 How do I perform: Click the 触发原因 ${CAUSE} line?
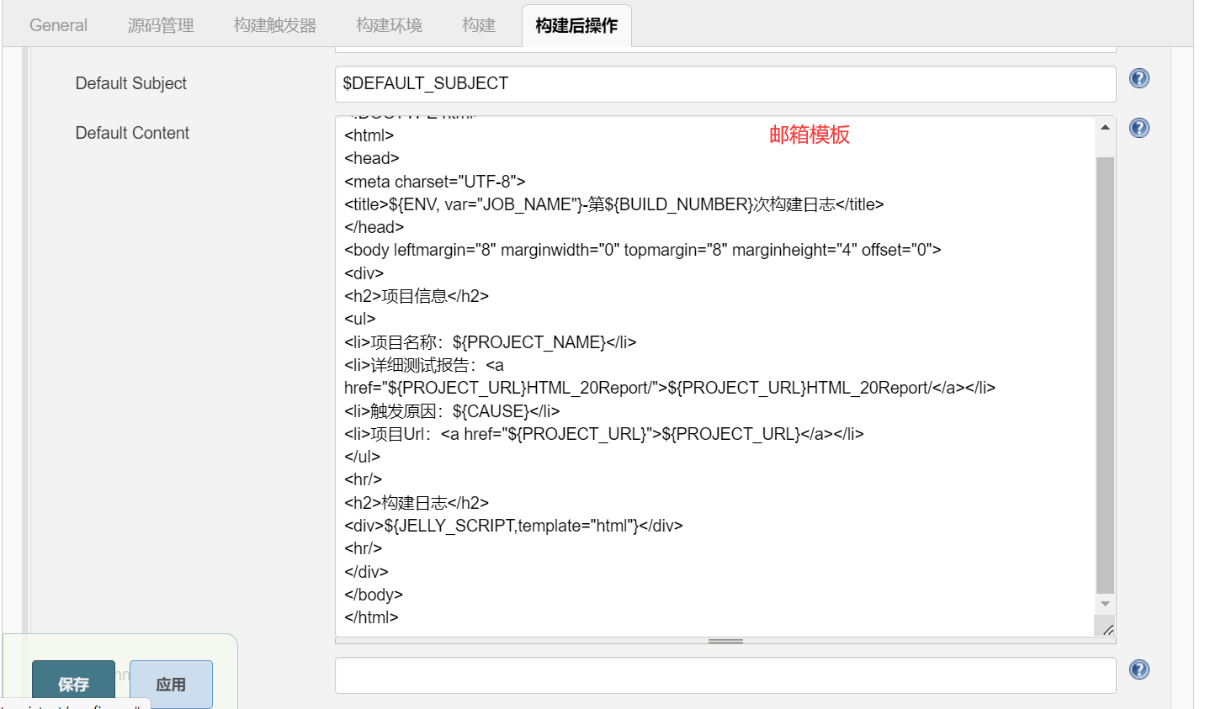(452, 411)
